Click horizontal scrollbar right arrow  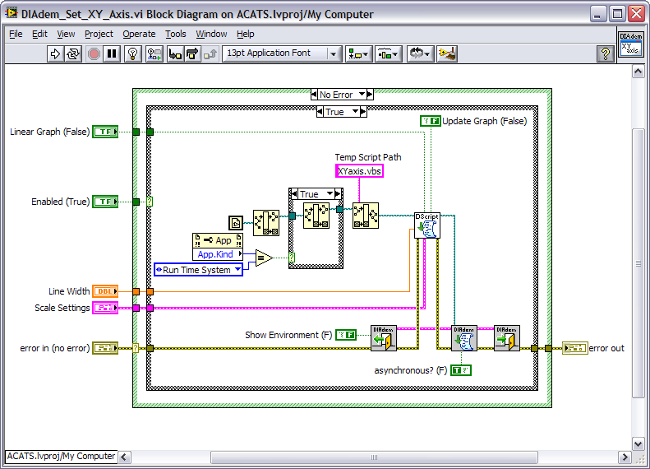[x=625, y=457]
